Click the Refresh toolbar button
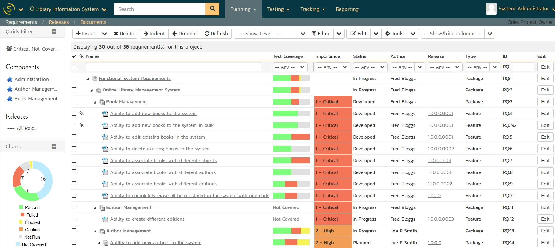Viewport: 555px width, 248px height. [216, 34]
